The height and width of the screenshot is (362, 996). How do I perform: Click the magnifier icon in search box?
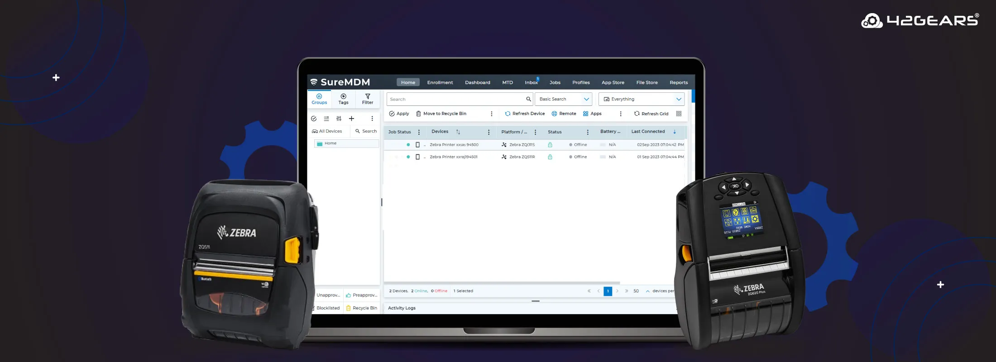coord(528,99)
